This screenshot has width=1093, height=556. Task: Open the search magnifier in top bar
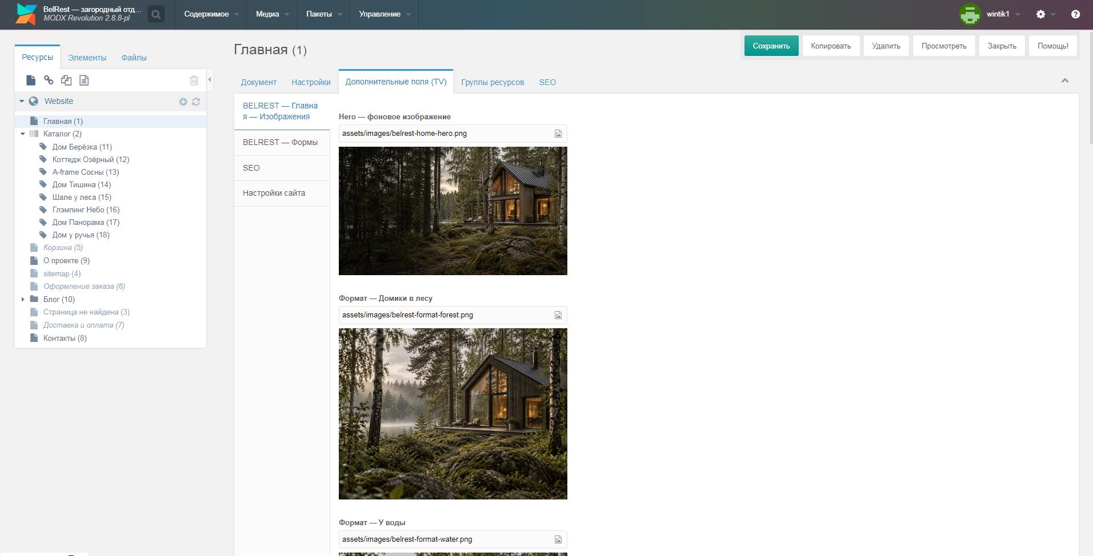[x=156, y=14]
